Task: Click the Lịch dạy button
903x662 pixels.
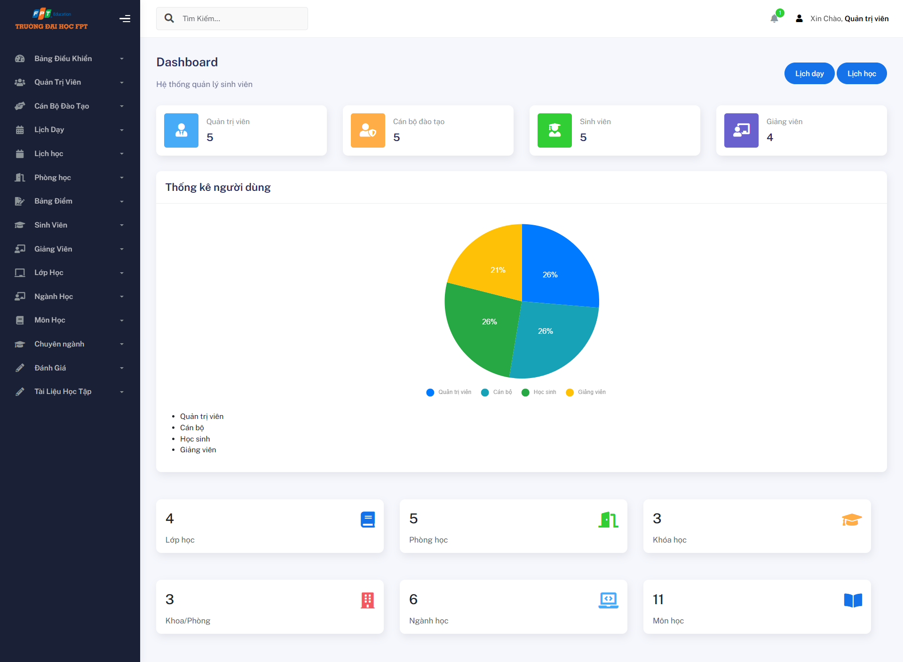Action: (809, 73)
